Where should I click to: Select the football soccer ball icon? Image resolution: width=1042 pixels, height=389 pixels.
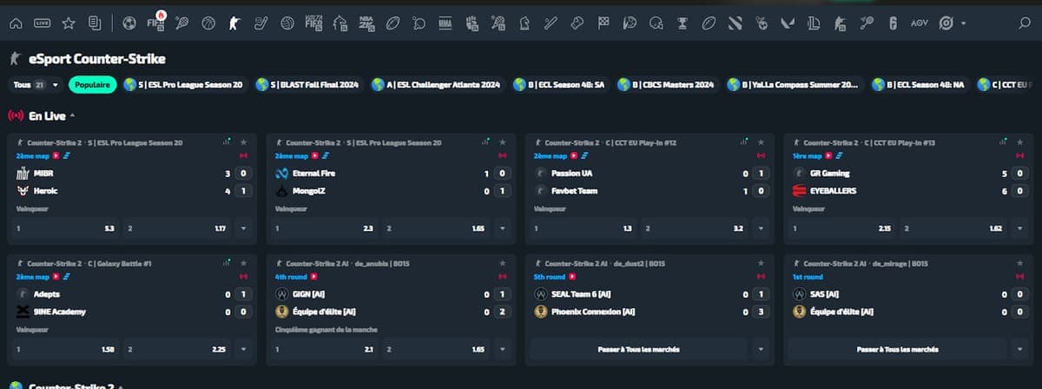(129, 22)
